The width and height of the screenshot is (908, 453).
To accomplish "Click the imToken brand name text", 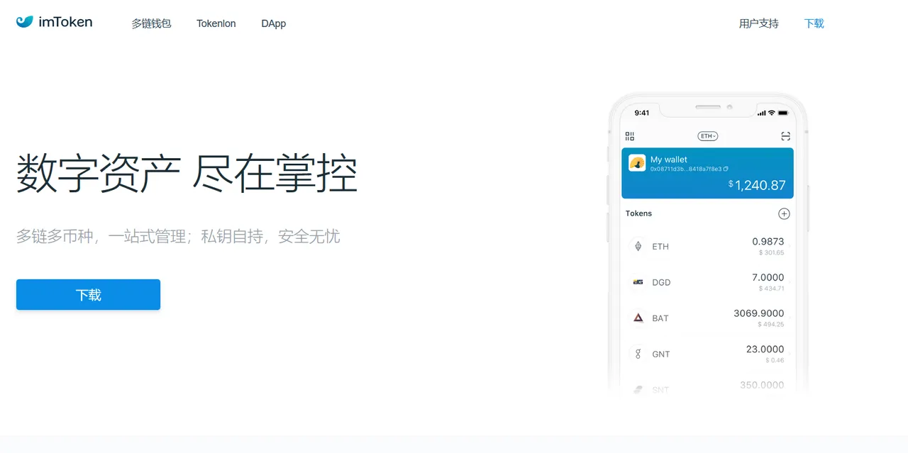I will pos(65,22).
